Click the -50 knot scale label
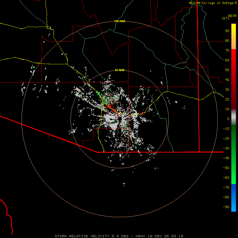The image size is (238, 238). coord(226,168)
